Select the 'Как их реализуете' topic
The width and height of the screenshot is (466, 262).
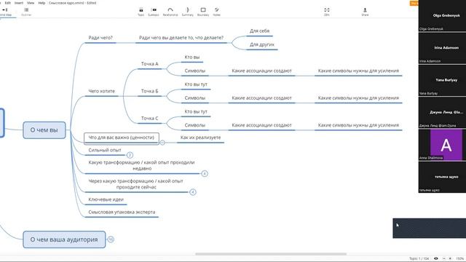tap(200, 138)
